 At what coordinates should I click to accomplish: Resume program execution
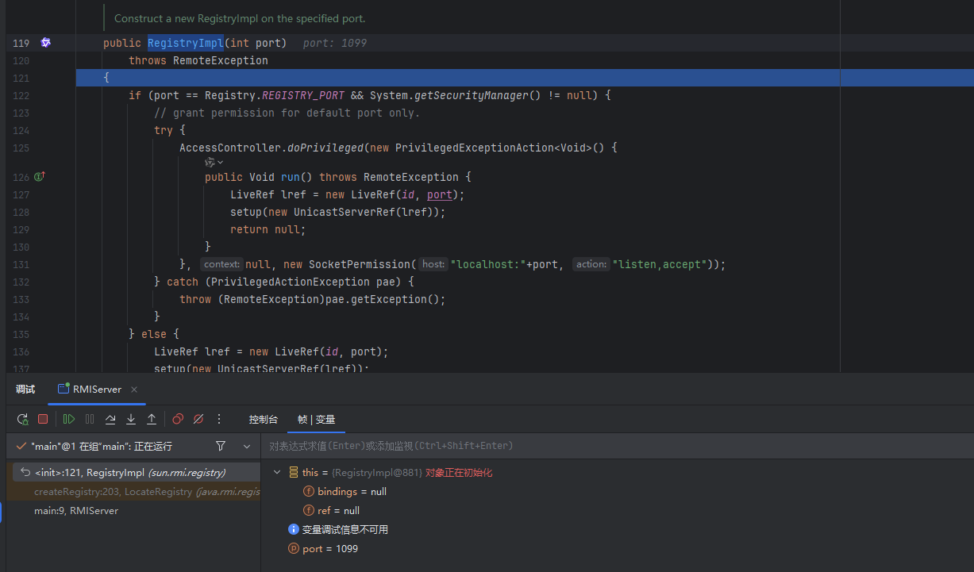tap(69, 419)
